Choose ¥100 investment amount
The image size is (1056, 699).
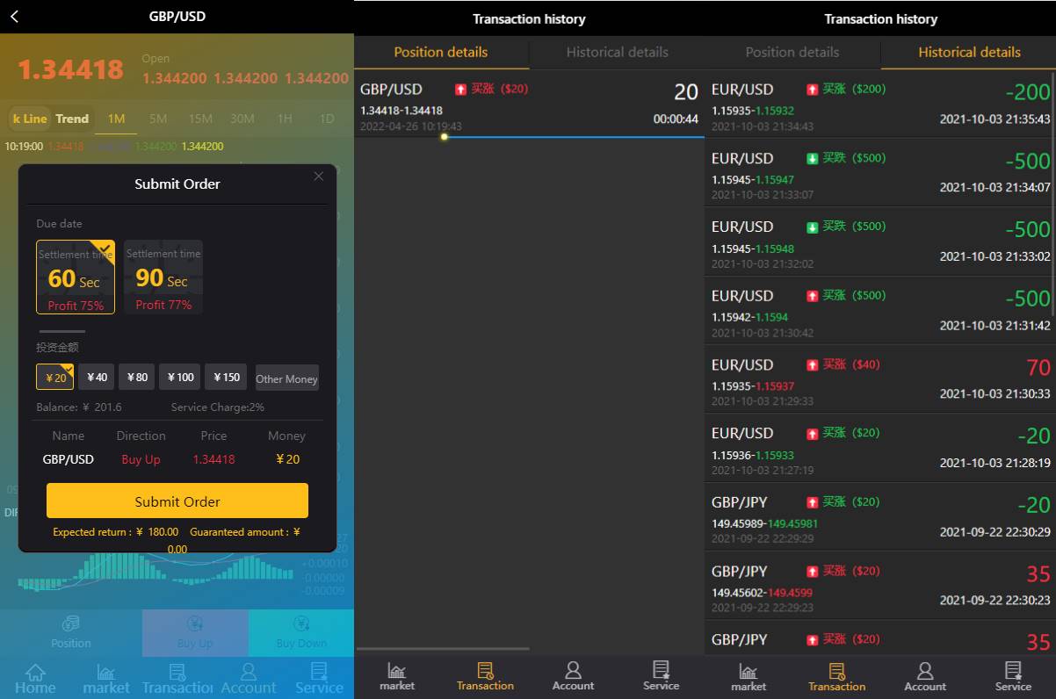click(x=179, y=377)
